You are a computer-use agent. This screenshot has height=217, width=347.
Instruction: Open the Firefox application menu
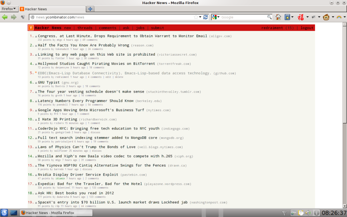(x=8, y=9)
